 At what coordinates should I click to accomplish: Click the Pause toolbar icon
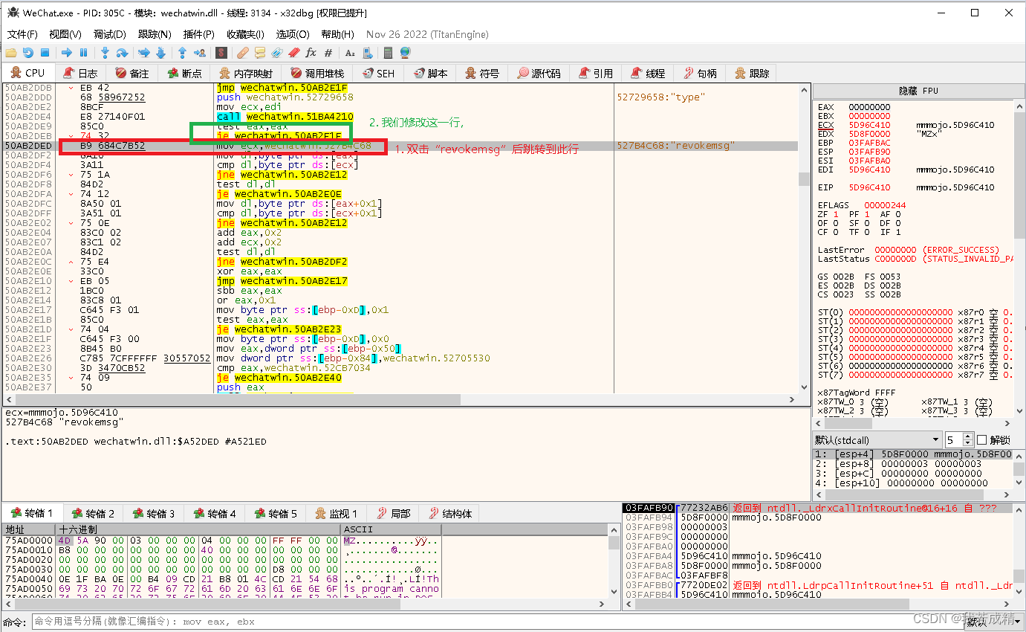click(x=83, y=53)
